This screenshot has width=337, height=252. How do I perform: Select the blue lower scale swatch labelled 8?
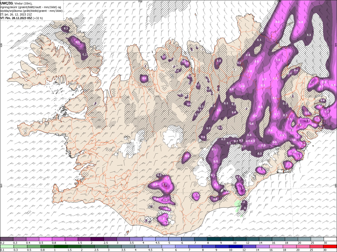click(209, 246)
